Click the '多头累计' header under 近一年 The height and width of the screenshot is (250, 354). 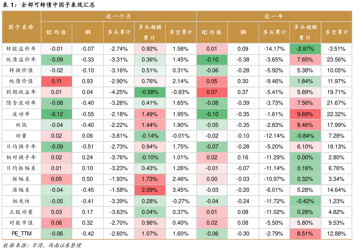274,32
